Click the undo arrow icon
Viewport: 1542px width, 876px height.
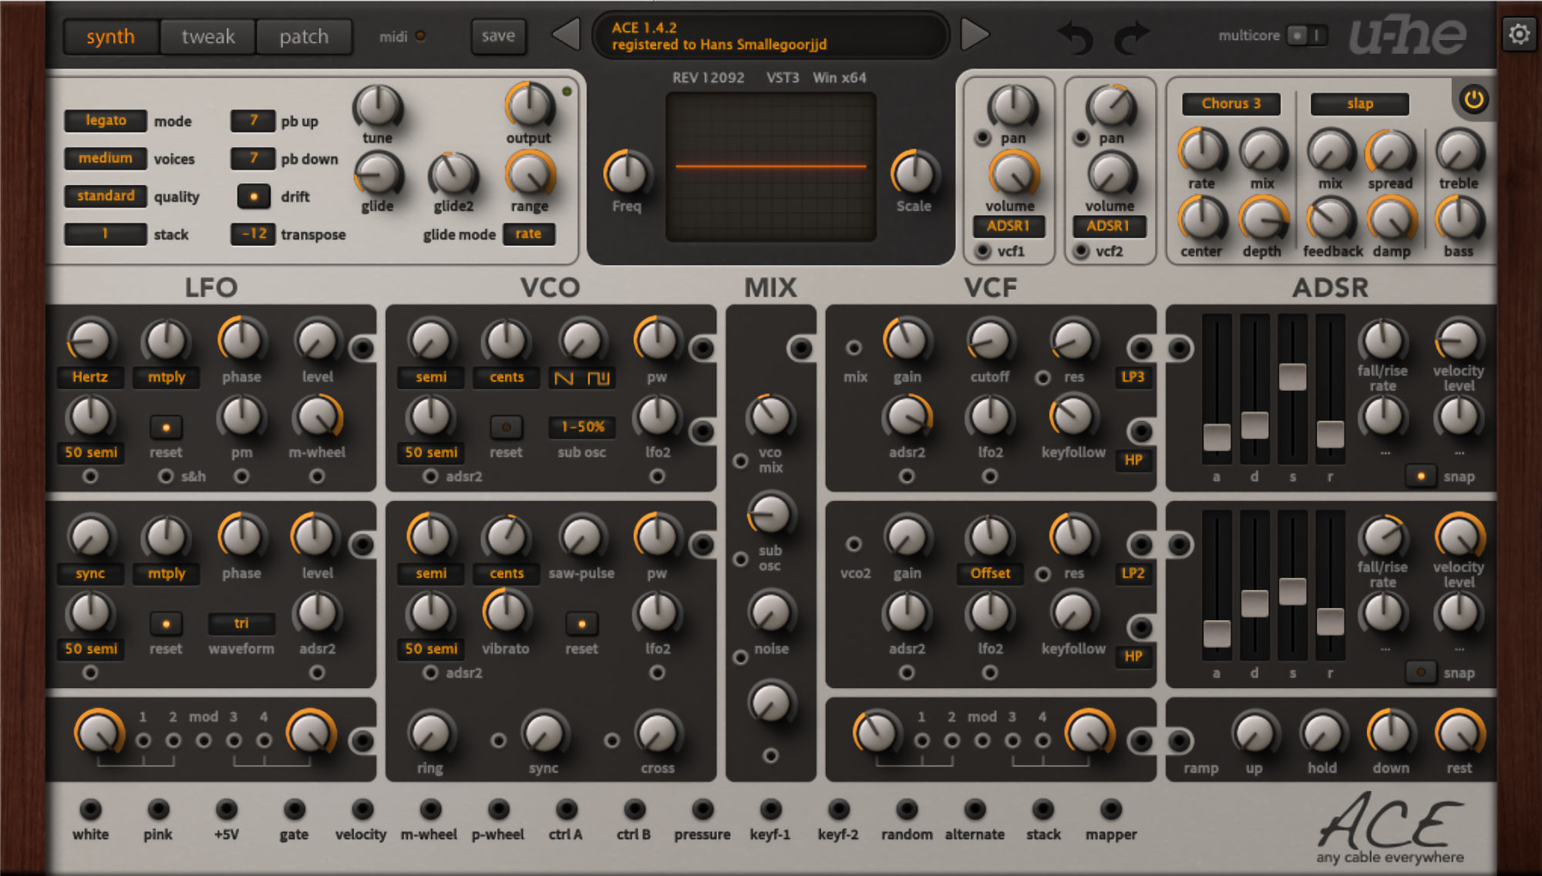(1076, 36)
